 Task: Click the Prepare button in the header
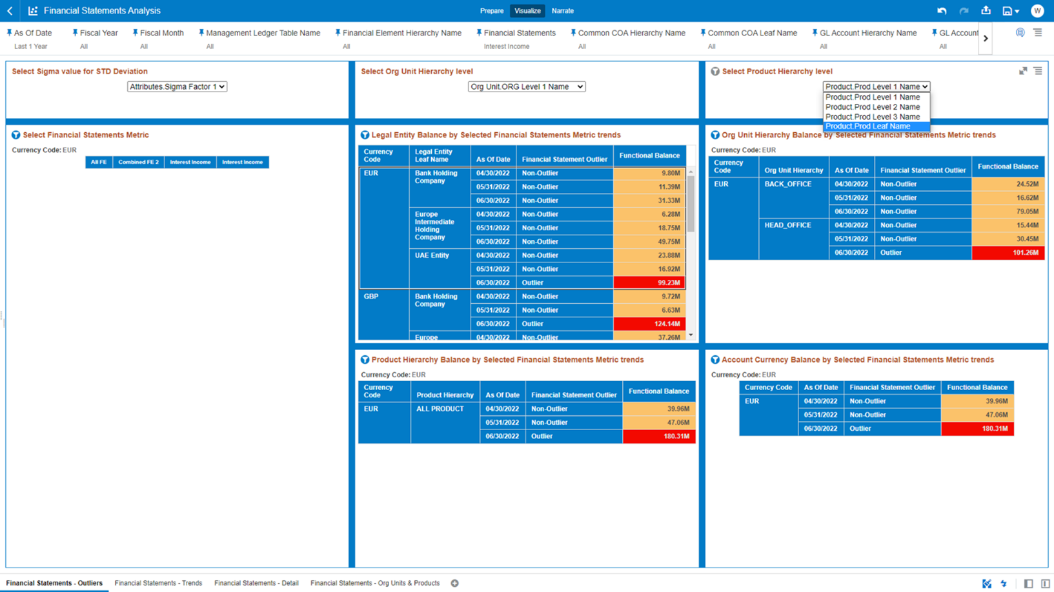click(x=491, y=11)
